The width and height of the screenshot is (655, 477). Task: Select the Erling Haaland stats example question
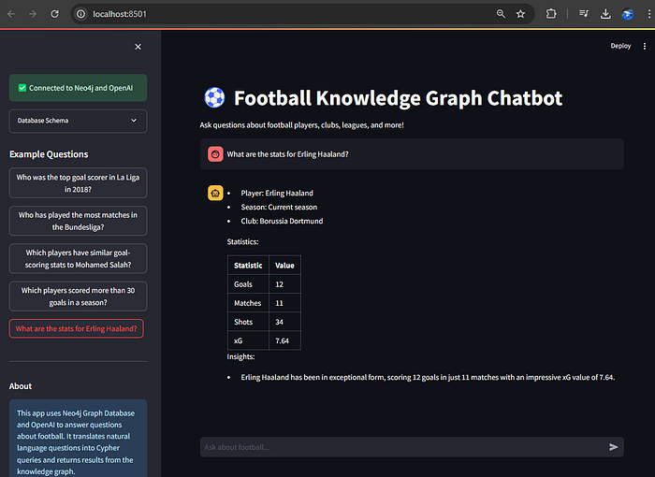(x=77, y=328)
